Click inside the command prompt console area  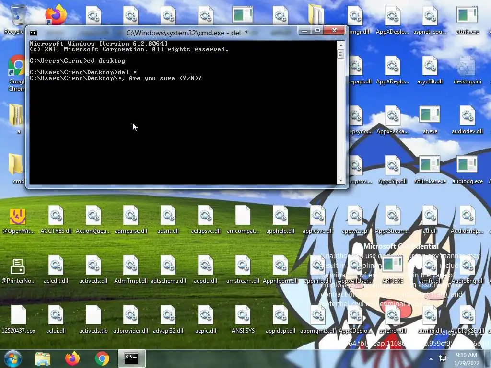(x=183, y=113)
